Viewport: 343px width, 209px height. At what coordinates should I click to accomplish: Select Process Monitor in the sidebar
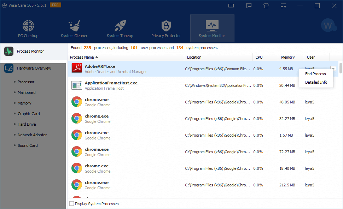[34, 51]
